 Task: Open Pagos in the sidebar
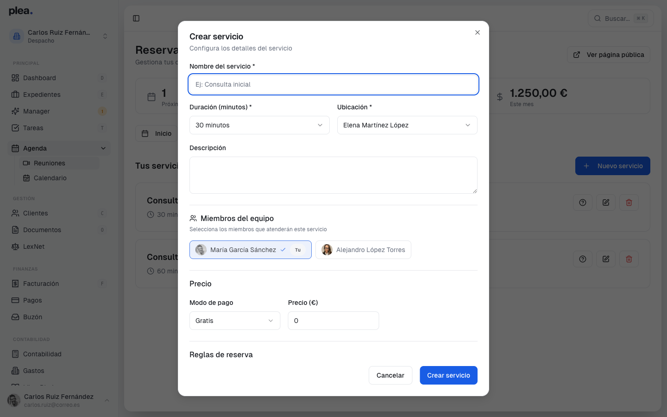pos(59,300)
